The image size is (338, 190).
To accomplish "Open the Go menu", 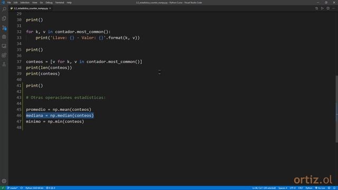I will click(41, 3).
